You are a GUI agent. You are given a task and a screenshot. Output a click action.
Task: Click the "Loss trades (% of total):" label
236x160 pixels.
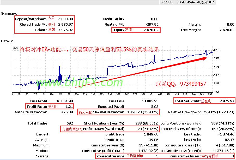coord(181,129)
